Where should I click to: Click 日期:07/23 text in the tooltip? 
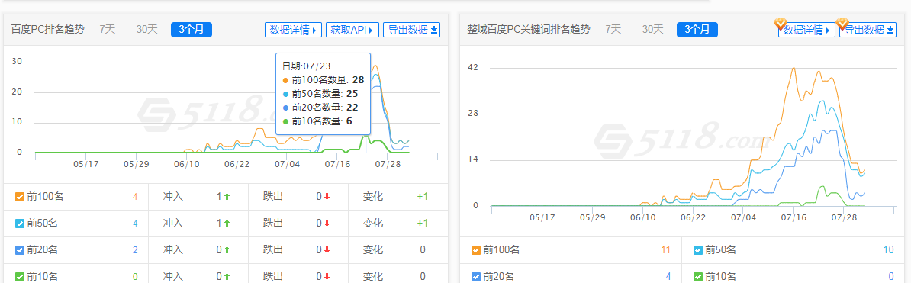click(x=307, y=66)
